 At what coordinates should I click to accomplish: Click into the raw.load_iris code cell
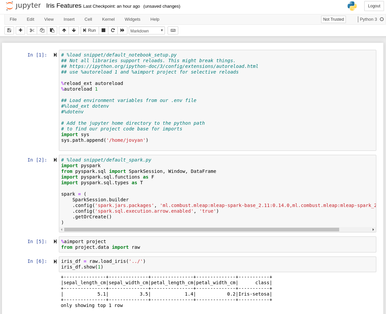tap(217, 264)
